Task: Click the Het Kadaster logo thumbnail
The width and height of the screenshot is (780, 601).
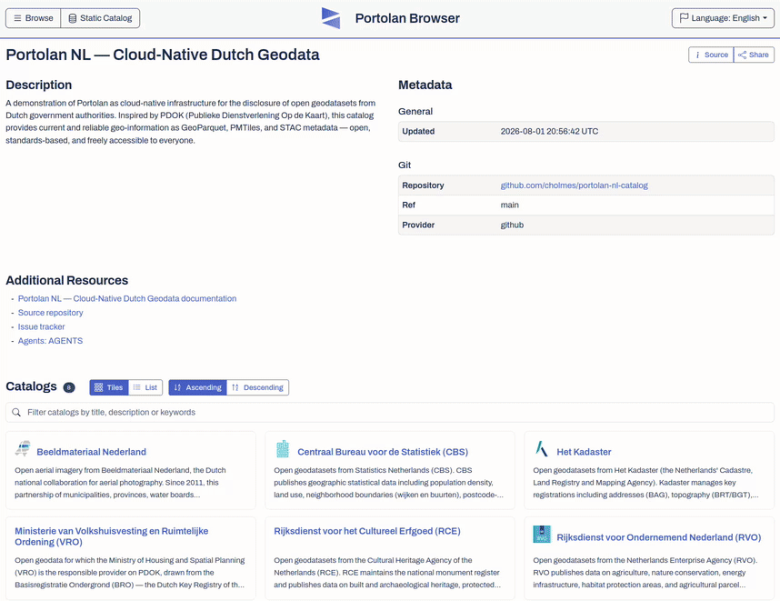Action: [541, 449]
